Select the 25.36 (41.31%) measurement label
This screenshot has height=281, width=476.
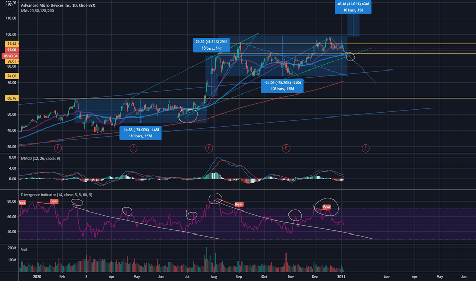coord(211,45)
